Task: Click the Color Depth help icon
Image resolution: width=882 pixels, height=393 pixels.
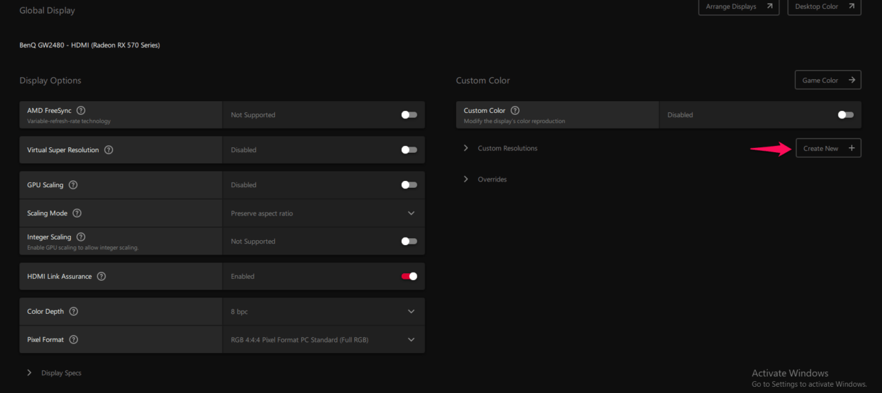Action: click(x=74, y=312)
